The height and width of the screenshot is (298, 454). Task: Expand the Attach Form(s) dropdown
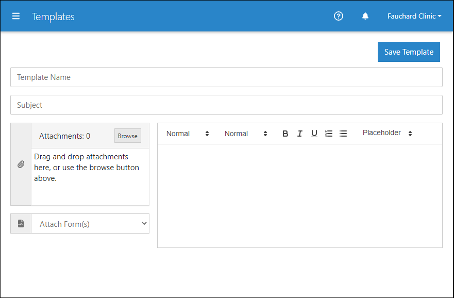tap(90, 224)
